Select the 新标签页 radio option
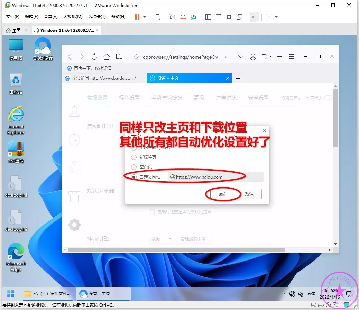This screenshot has width=359, height=310. [x=134, y=157]
